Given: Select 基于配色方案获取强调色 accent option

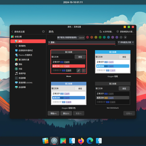Looking at the screenshot, I should point(67,38).
